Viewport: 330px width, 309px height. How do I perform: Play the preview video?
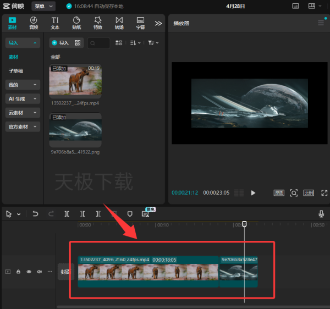point(253,193)
